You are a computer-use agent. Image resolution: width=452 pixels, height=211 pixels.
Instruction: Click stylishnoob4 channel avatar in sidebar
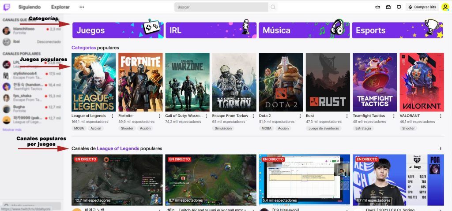coord(7,75)
